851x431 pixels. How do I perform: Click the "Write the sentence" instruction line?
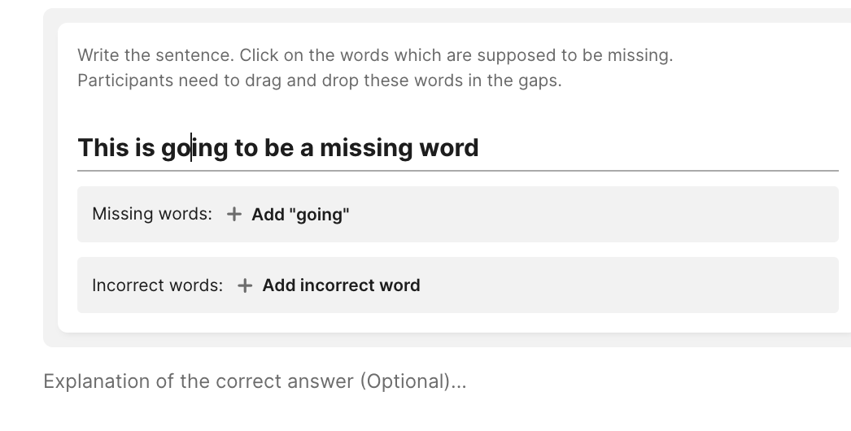pyautogui.click(x=375, y=56)
